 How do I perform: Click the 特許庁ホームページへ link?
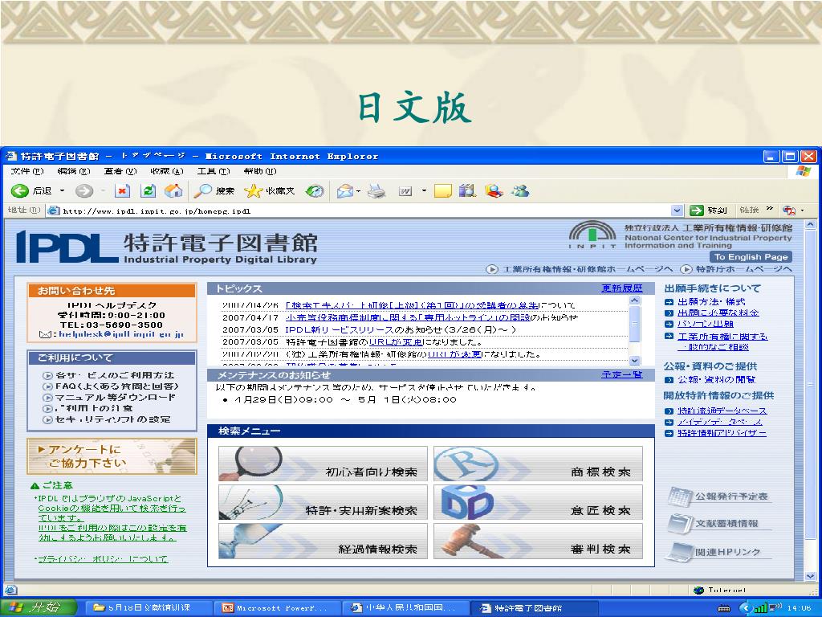tap(744, 270)
